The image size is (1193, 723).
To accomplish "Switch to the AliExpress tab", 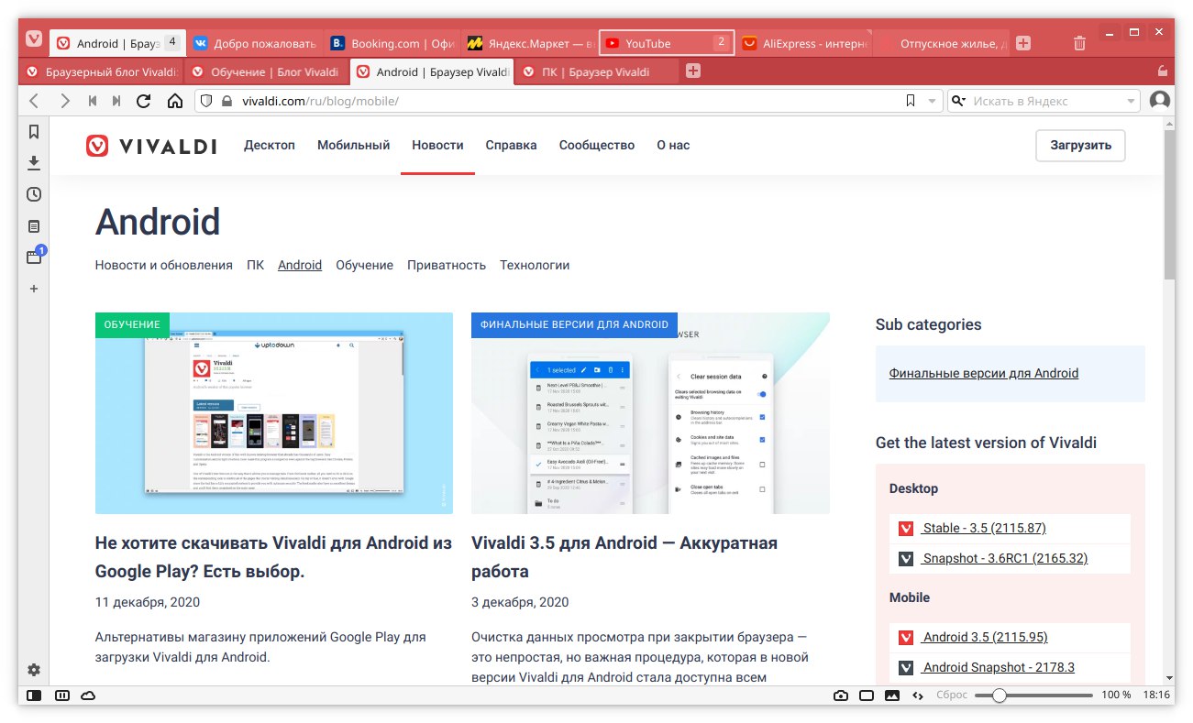I will [803, 43].
